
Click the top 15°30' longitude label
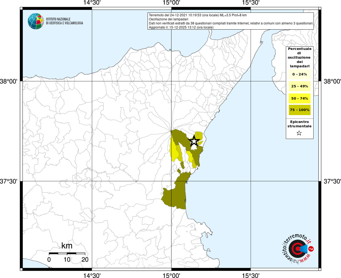(251, 3)
